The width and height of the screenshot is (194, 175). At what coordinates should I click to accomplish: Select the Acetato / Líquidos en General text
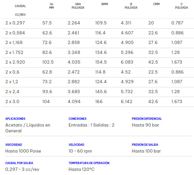28,128
